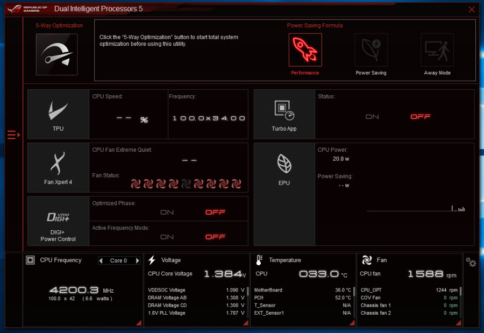Screen dimensions: 484x333
Task: Select the PCH temperature row
Action: click(302, 297)
